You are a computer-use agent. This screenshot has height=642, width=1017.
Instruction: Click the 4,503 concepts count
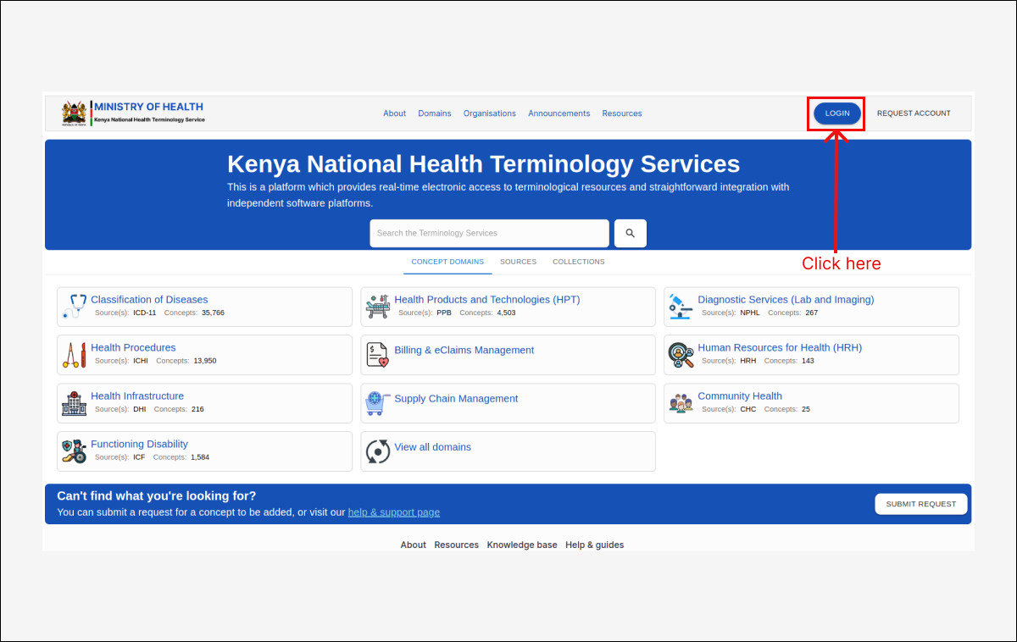506,313
